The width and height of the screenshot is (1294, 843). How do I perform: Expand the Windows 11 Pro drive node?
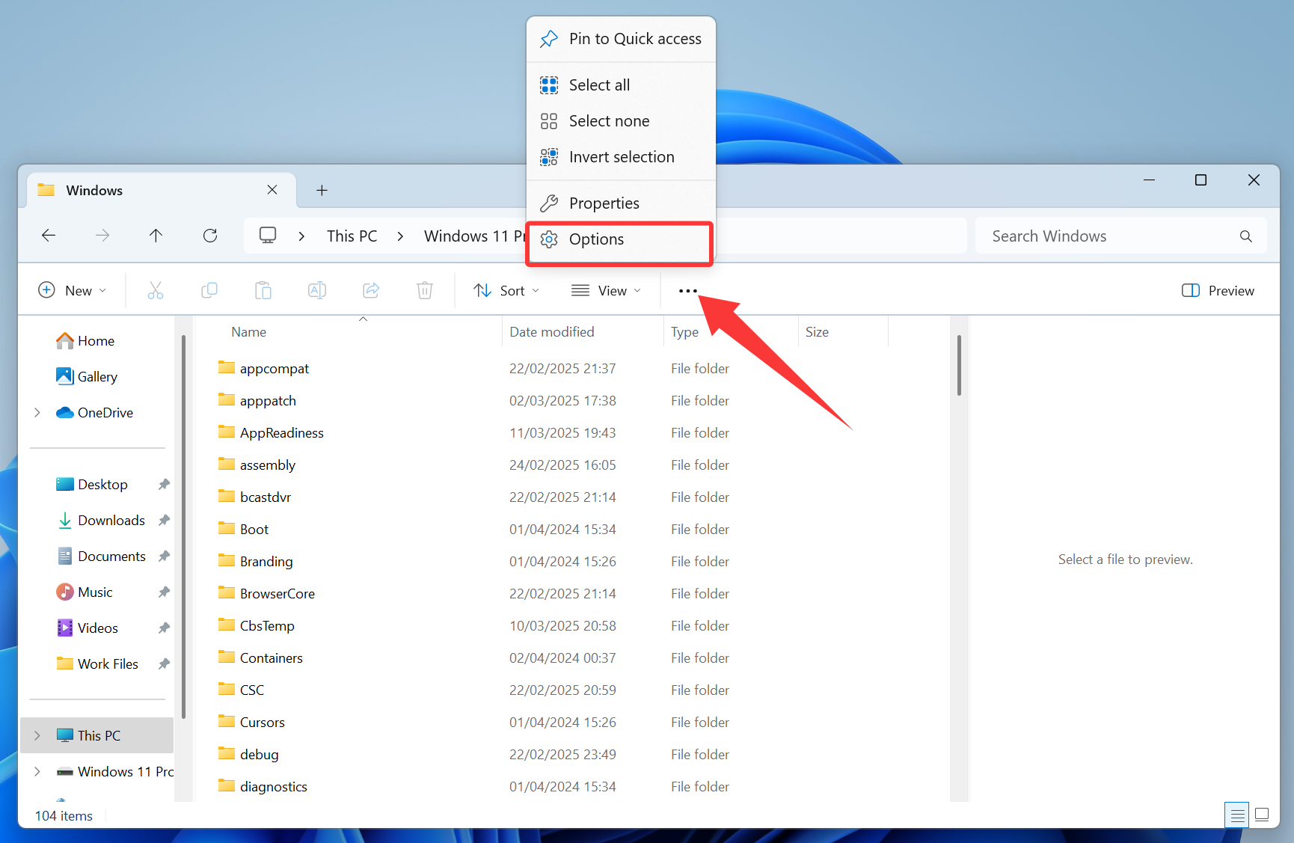pyautogui.click(x=37, y=772)
